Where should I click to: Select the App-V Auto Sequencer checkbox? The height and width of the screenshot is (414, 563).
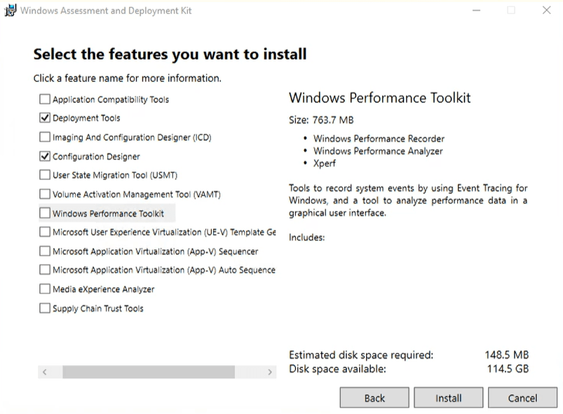pyautogui.click(x=45, y=270)
